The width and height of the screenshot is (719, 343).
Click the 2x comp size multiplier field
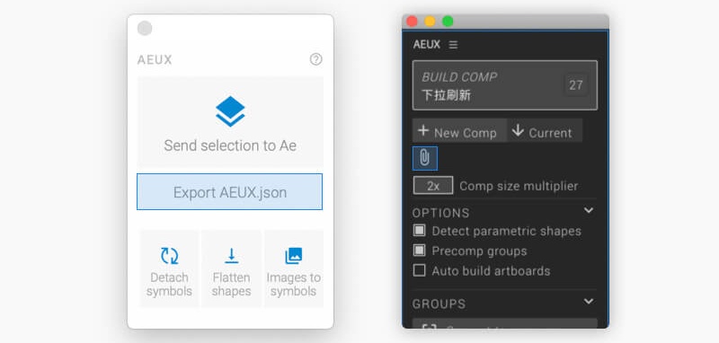pos(433,186)
